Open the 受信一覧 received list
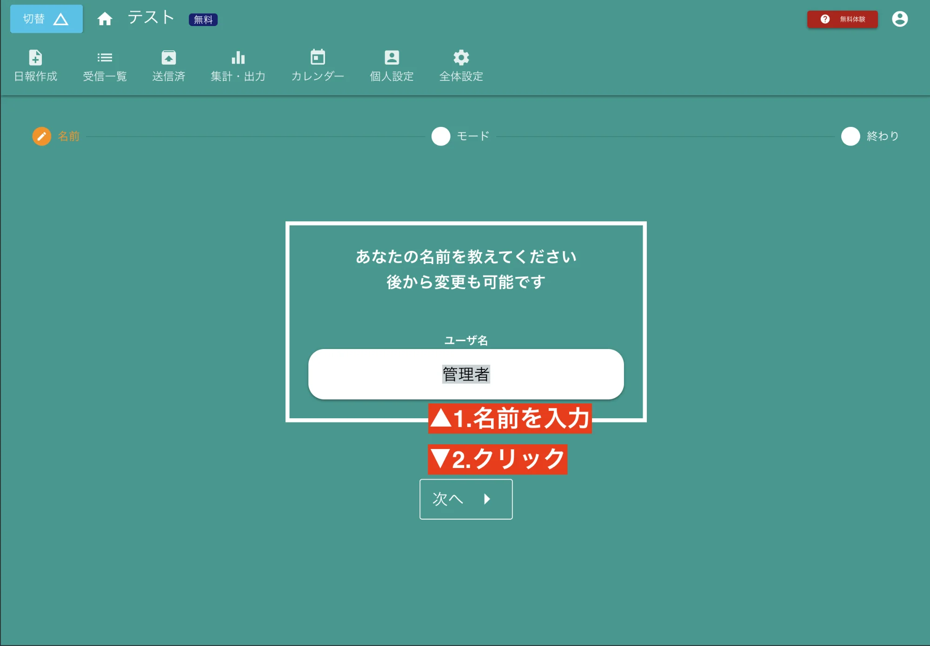 tap(105, 65)
